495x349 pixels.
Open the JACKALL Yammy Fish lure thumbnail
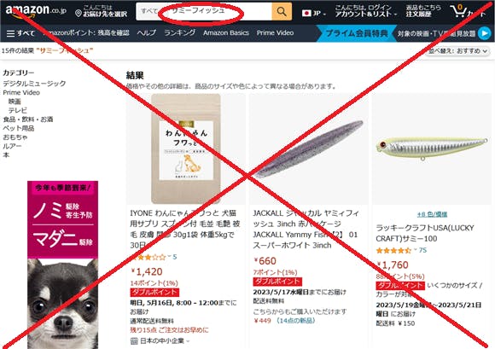309,149
